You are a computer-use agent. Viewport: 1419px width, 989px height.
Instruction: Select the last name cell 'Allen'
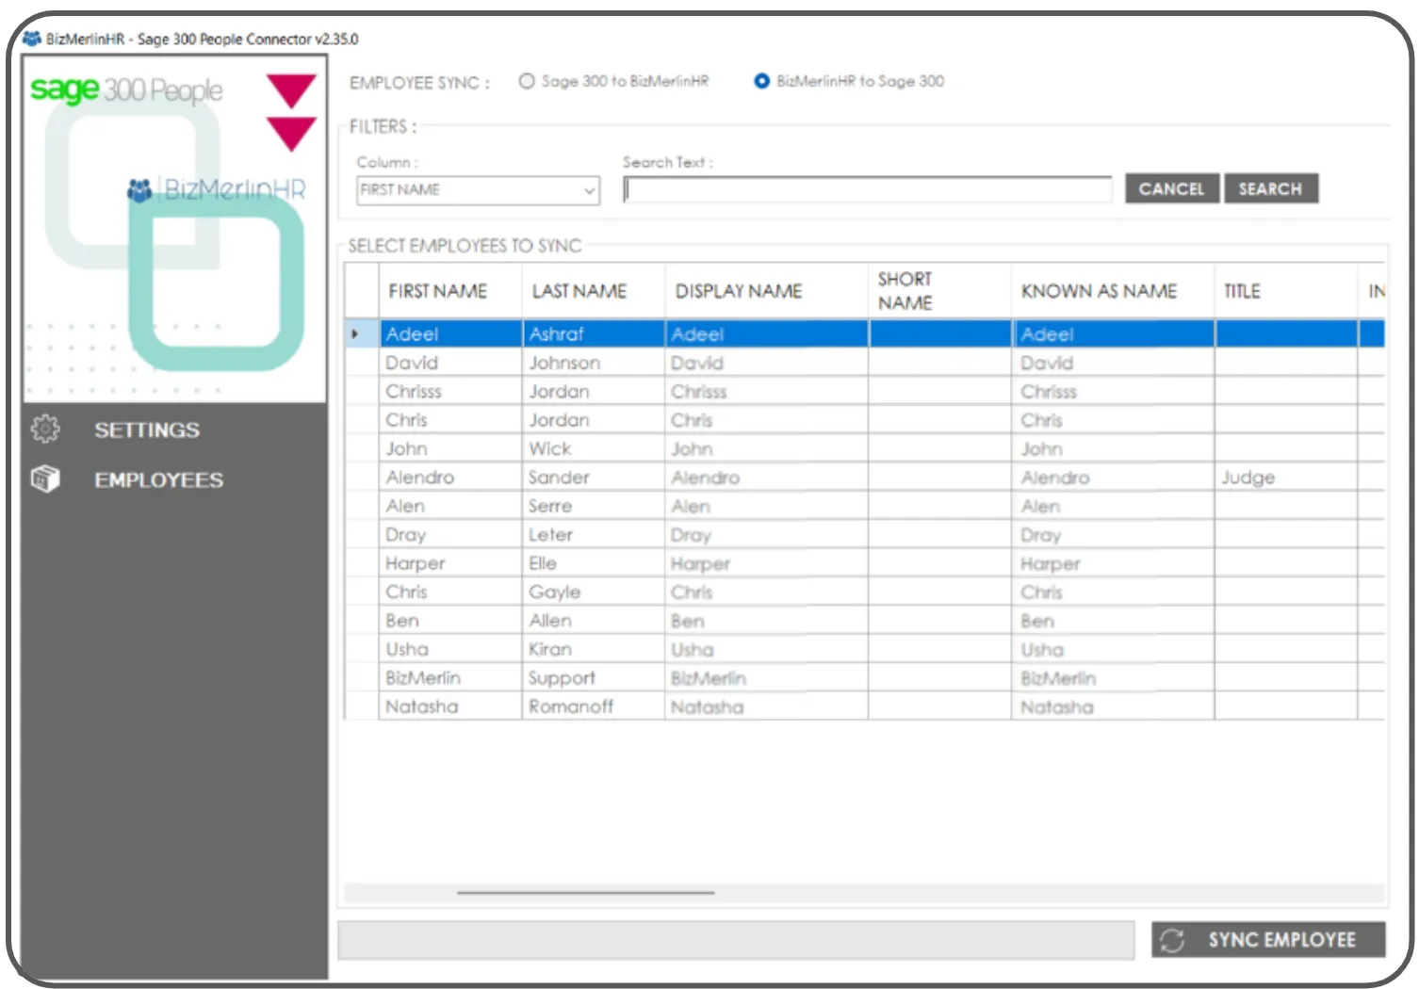point(594,621)
